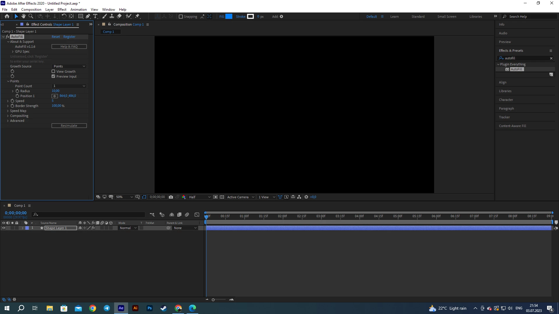The width and height of the screenshot is (559, 314).
Task: Toggle the Snapping checkbox
Action: 181,17
